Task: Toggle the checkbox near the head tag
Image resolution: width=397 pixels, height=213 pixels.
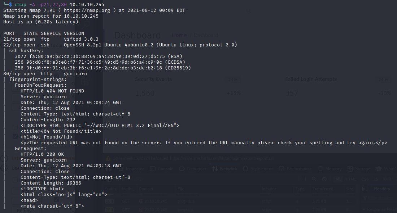Action: [56, 200]
